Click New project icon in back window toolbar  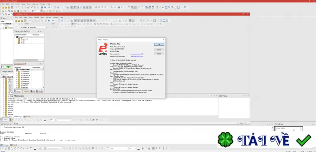[x=3, y=8]
